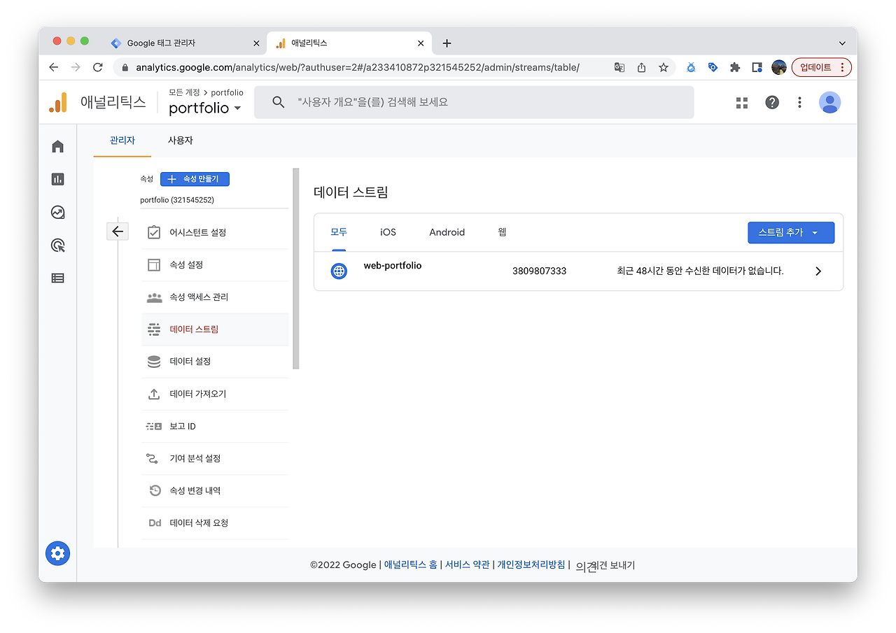Image resolution: width=896 pixels, height=633 pixels.
Task: Open the Chrome tab search dropdown arrow
Action: [x=841, y=43]
